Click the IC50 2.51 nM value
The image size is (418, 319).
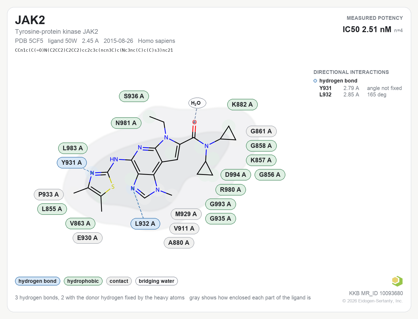pos(367,29)
